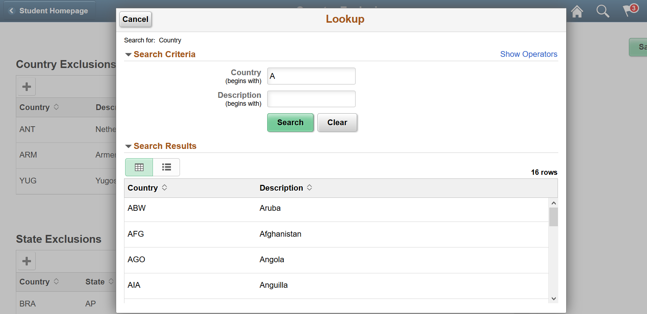Select the Anguilla description
The image size is (647, 314).
(x=274, y=285)
